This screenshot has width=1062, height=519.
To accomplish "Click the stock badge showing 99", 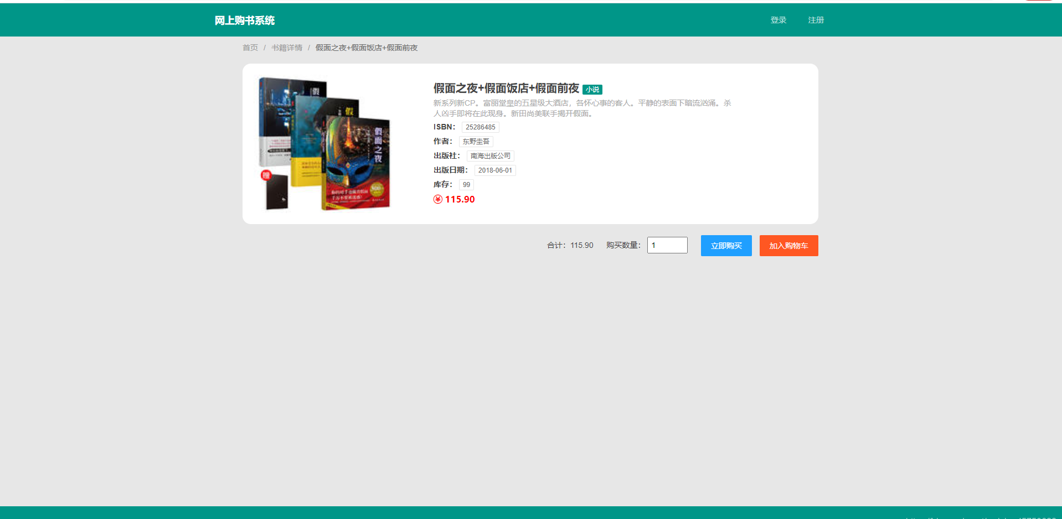I will click(x=466, y=184).
